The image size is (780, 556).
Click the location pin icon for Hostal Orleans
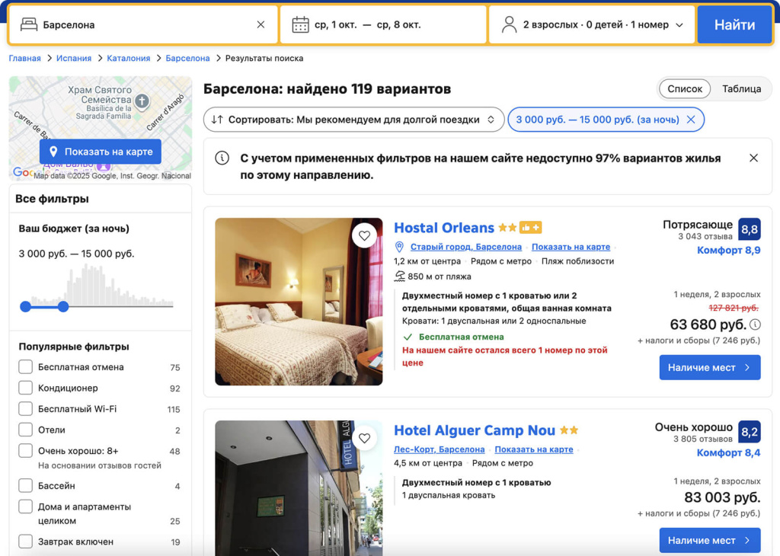click(x=399, y=247)
